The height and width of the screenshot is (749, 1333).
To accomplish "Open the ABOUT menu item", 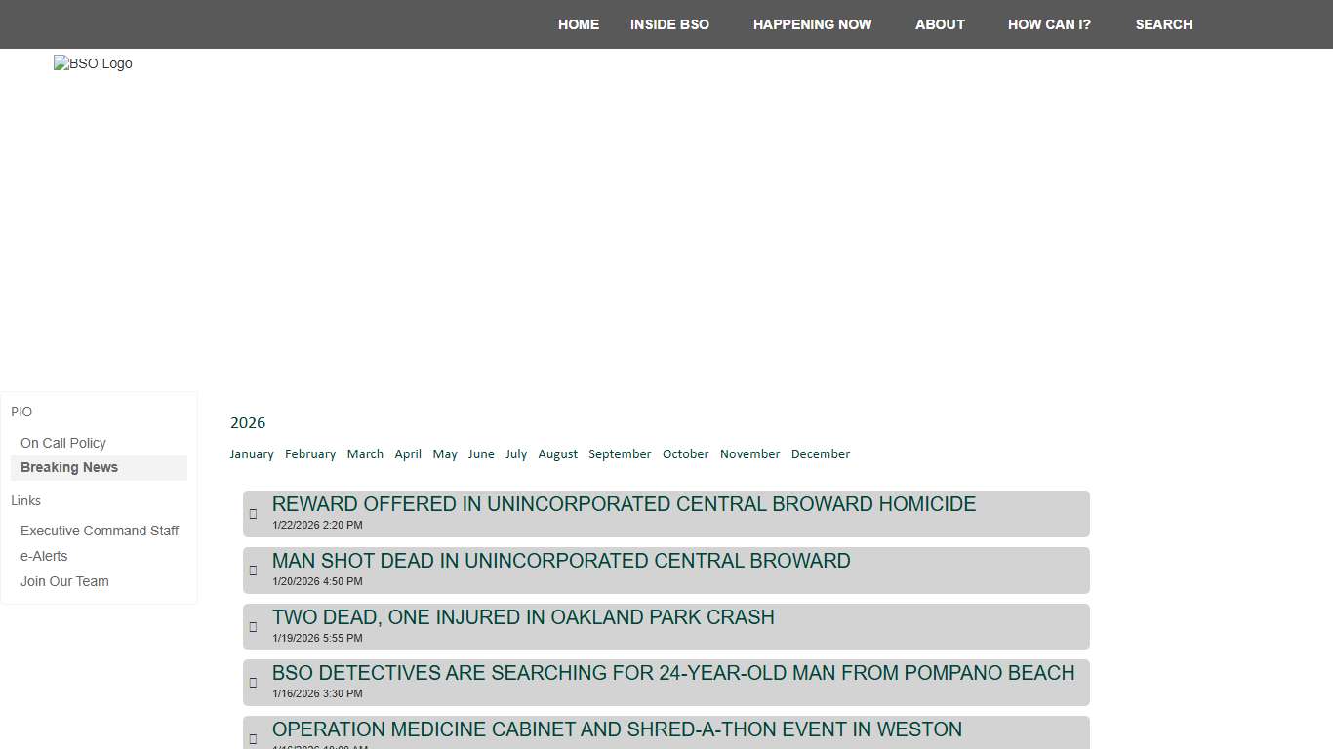I will (940, 24).
